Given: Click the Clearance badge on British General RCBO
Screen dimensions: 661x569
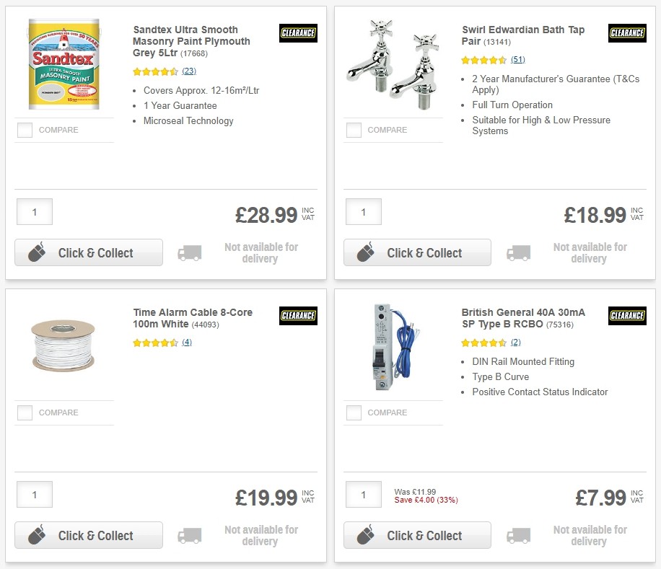Looking at the screenshot, I should point(626,316).
